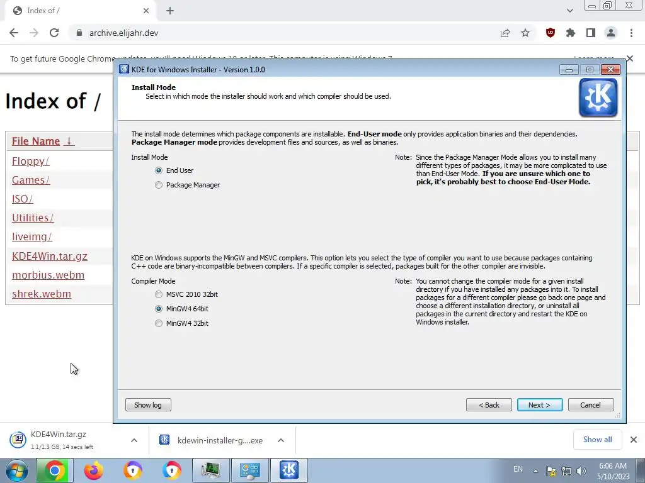Open the Floppy/ directory link
The height and width of the screenshot is (483, 645).
pos(30,162)
